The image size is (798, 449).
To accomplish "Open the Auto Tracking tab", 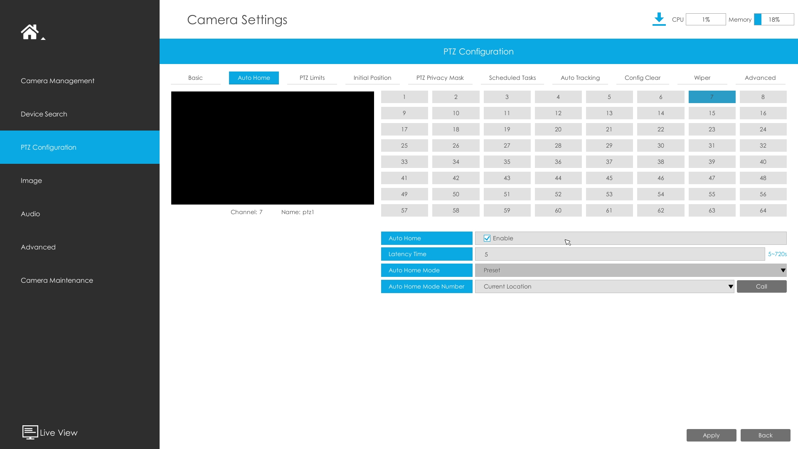I will [x=580, y=78].
